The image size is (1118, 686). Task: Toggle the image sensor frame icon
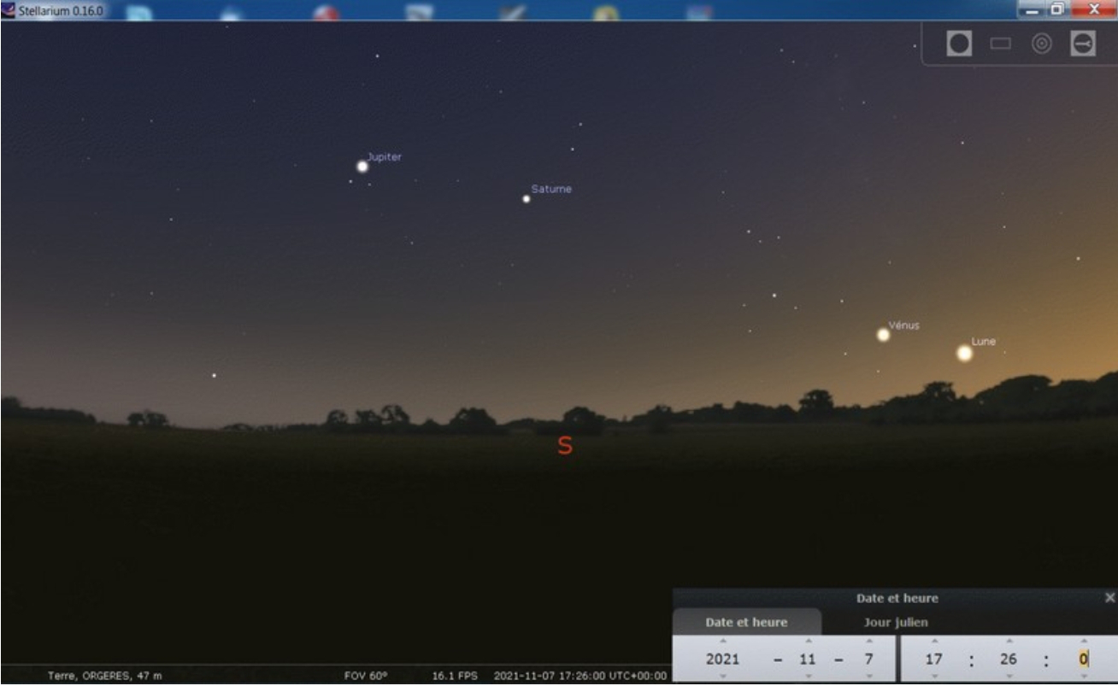[x=1000, y=44]
